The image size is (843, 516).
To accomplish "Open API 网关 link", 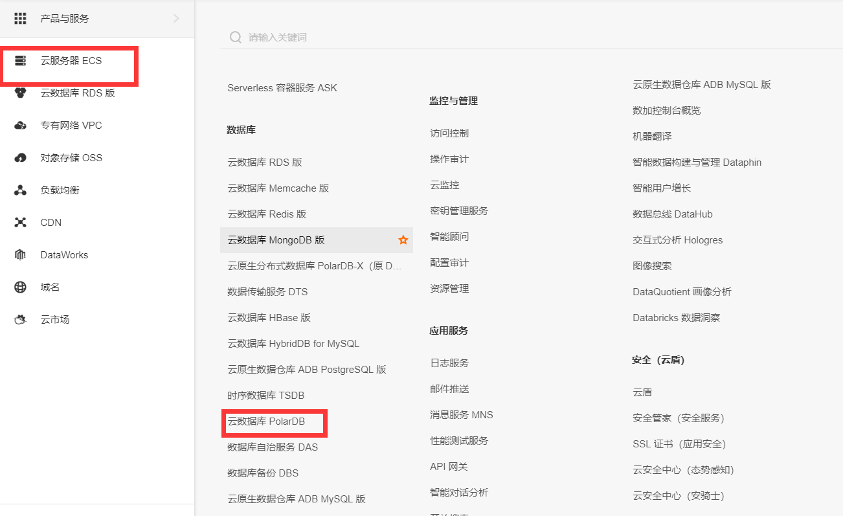I will [x=449, y=467].
